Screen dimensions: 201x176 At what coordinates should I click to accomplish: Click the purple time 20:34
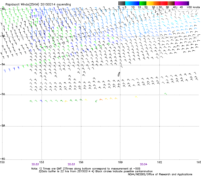click(x=144, y=164)
